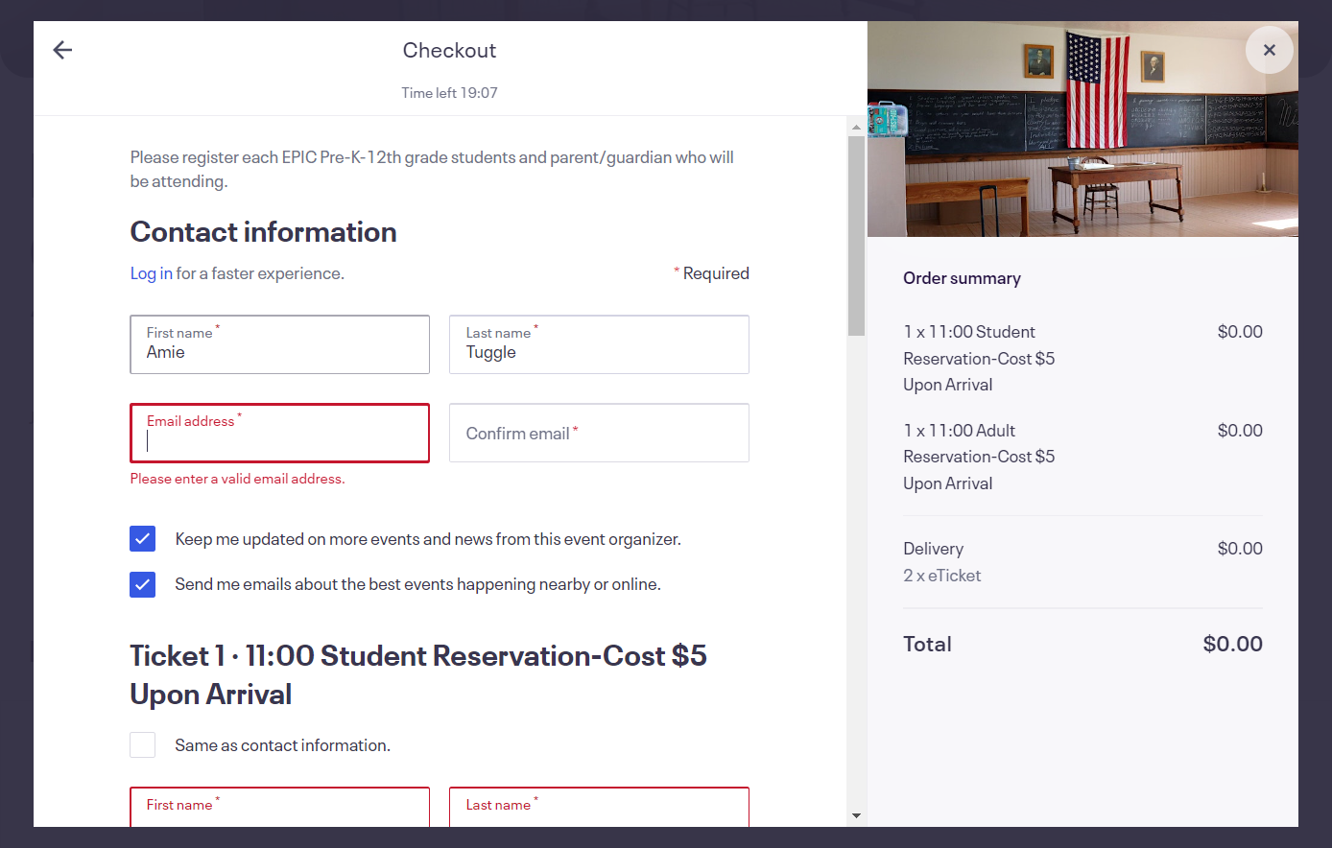This screenshot has width=1332, height=848.
Task: Click the 'Checkout' title
Action: tap(449, 50)
